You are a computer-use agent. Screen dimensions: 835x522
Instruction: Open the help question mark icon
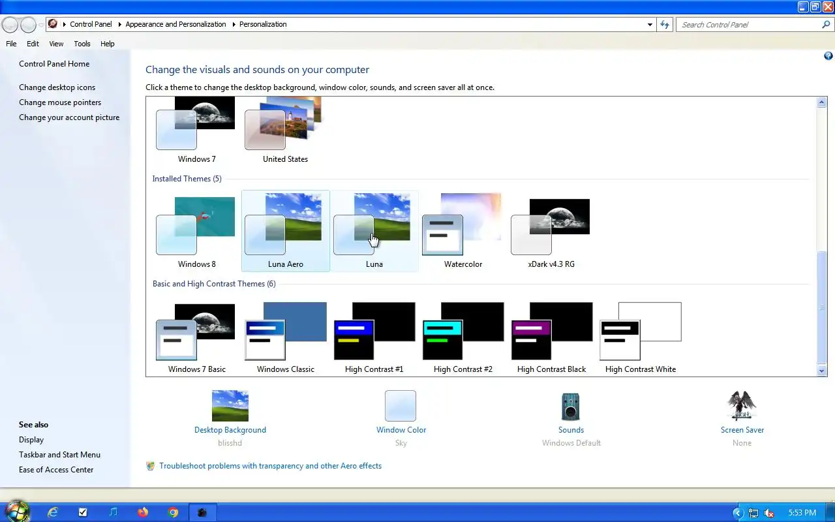point(828,56)
